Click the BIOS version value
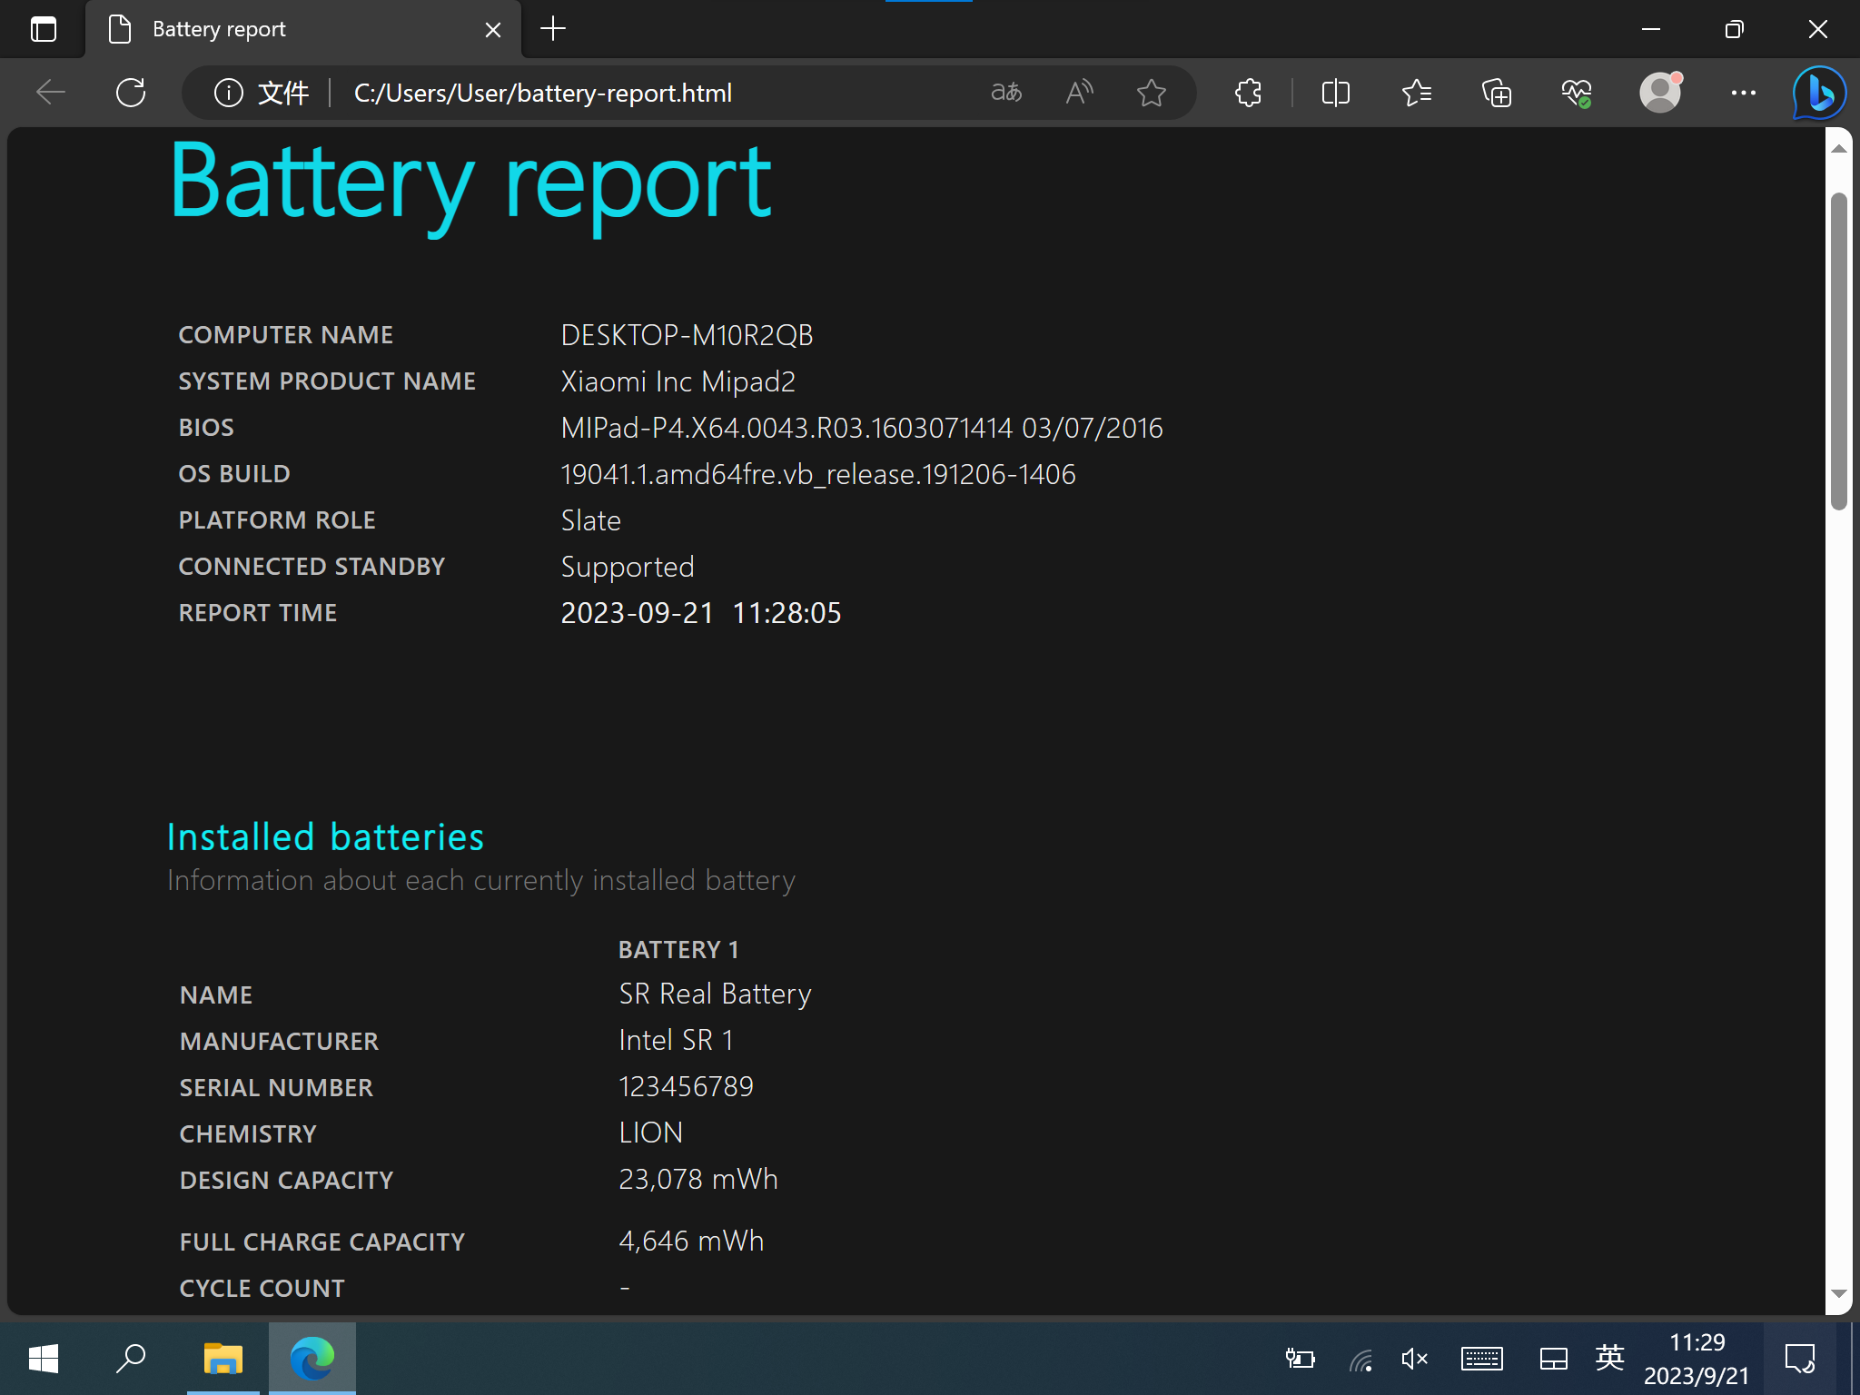 point(861,428)
